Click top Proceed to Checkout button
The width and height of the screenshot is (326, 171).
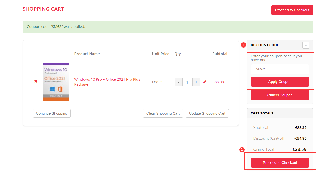click(x=292, y=10)
